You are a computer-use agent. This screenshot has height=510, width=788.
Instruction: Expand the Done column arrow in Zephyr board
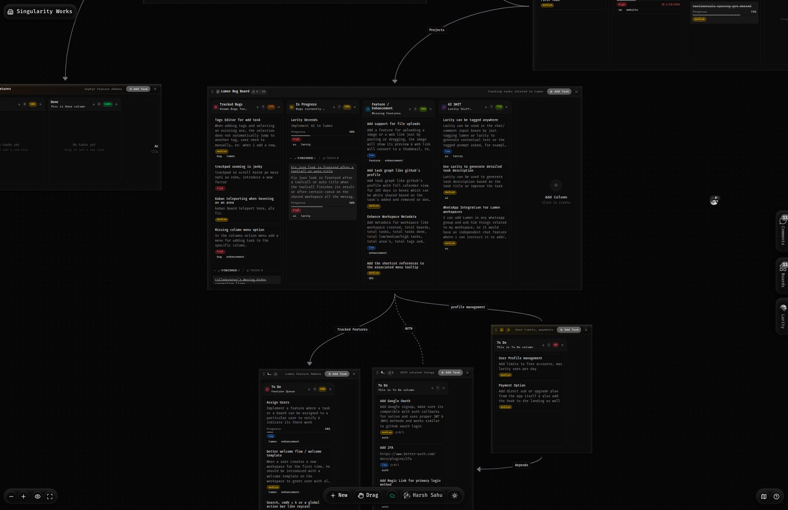click(116, 104)
